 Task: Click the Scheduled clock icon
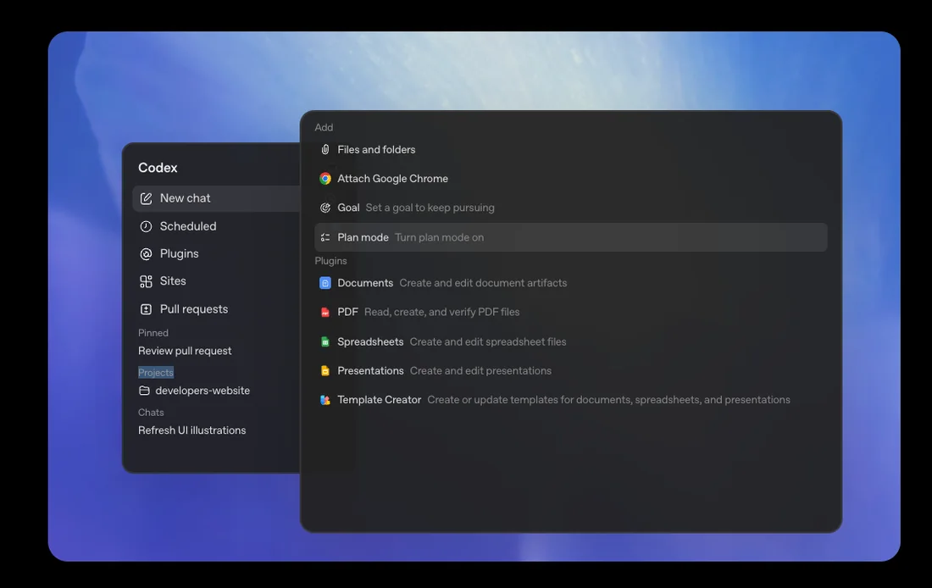(146, 226)
